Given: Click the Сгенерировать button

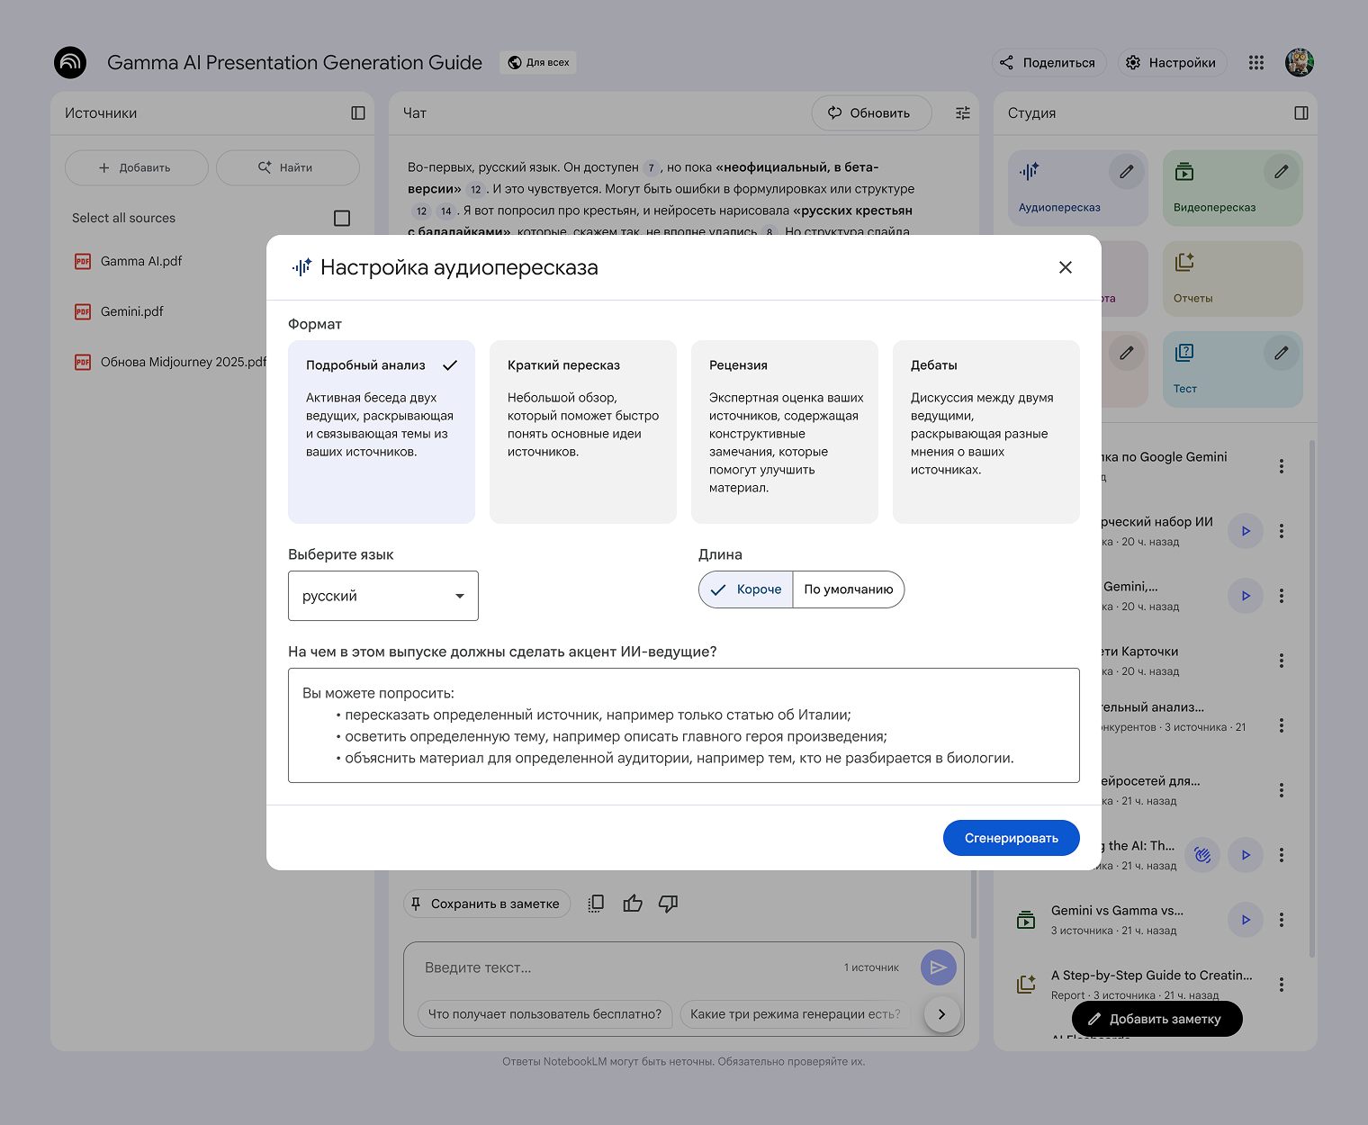Looking at the screenshot, I should coord(1011,838).
